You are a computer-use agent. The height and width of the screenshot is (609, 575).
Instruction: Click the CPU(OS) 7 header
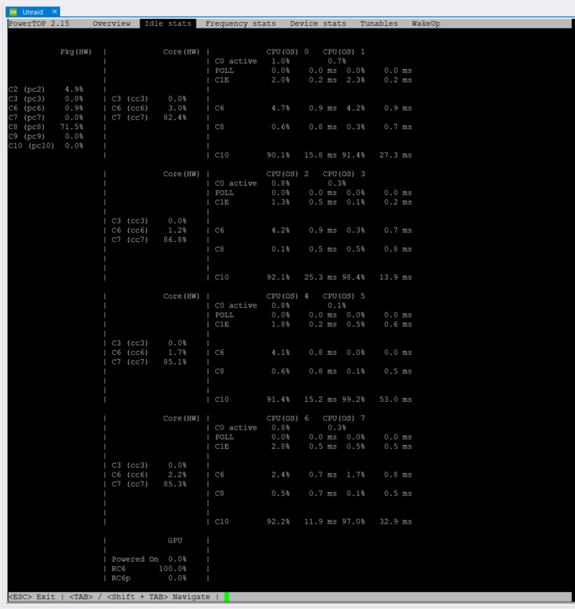click(344, 418)
